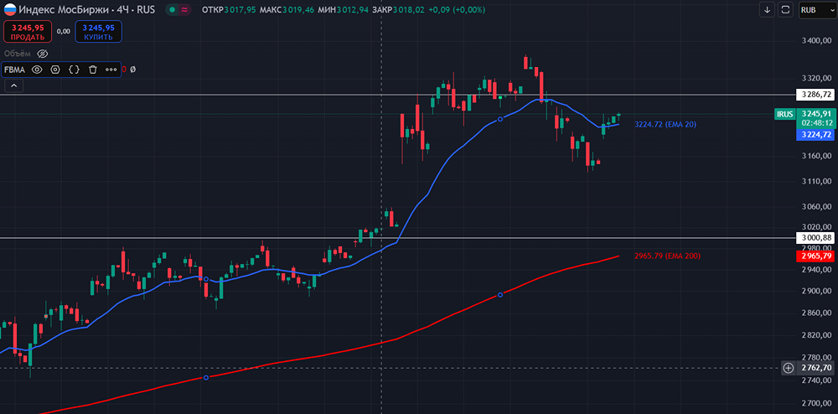Click the 3224.72 (EMA 20) line label
Screen dimensions: 838x414
tap(665, 124)
